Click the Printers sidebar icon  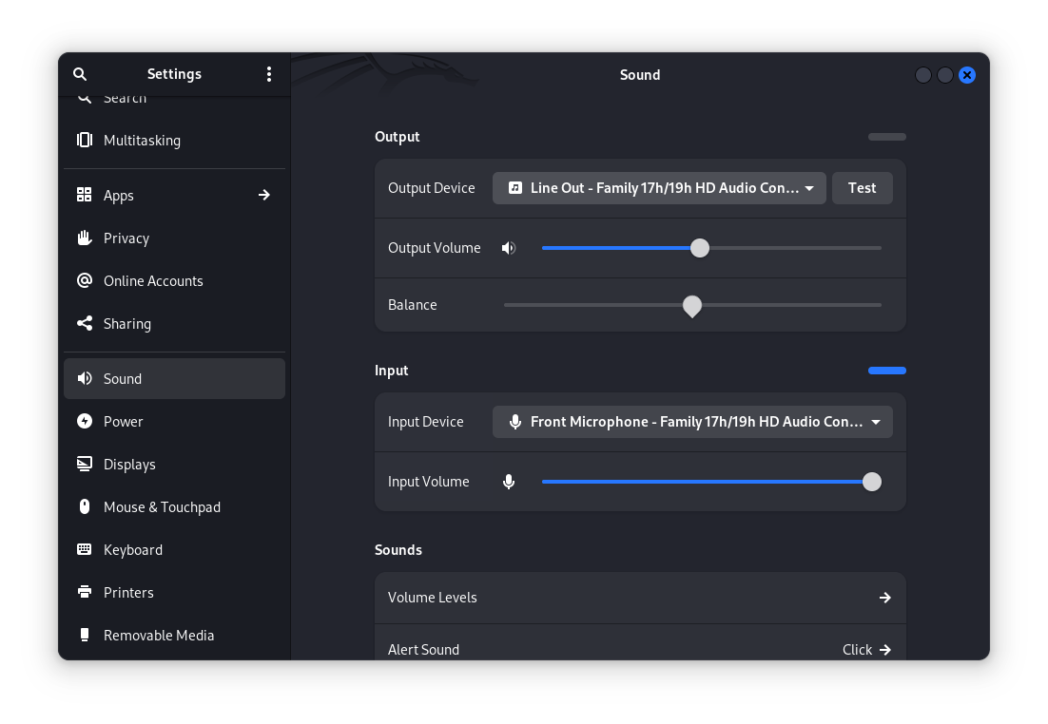[84, 592]
